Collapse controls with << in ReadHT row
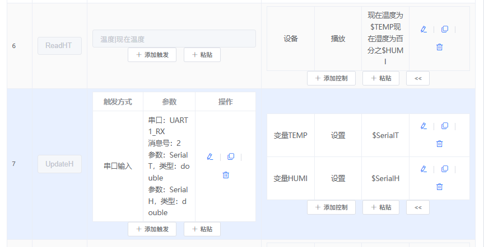 418,78
